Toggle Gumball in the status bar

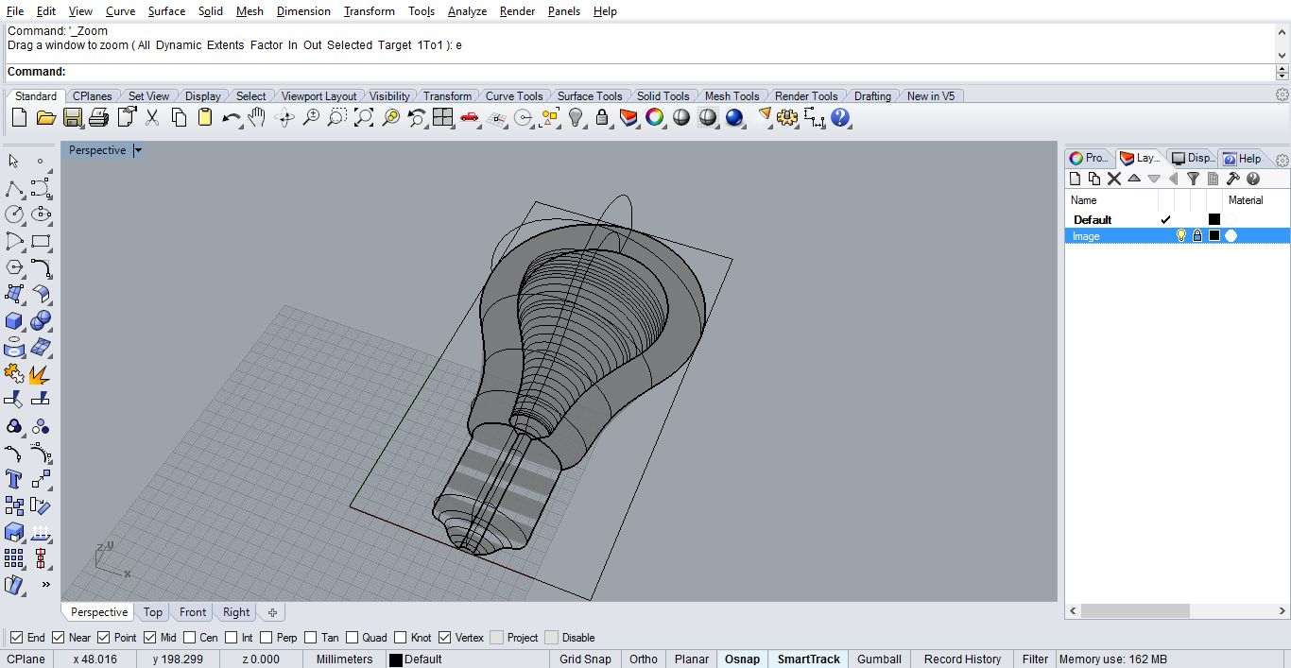[x=879, y=659]
